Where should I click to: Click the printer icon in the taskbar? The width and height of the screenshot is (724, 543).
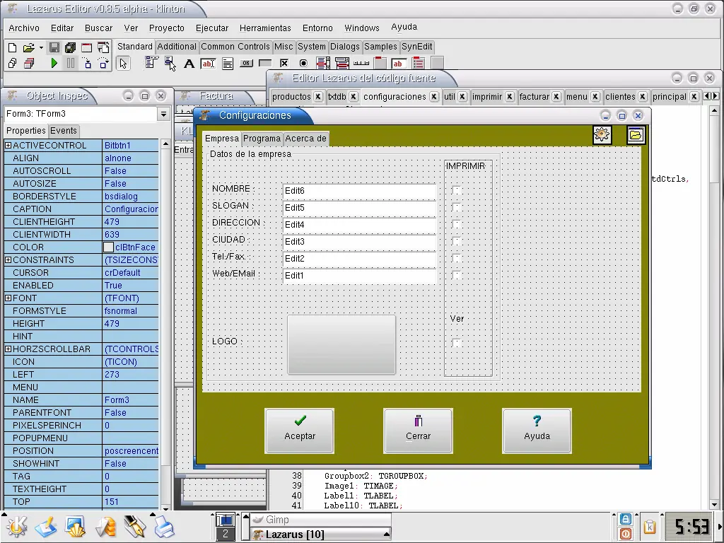[x=164, y=527]
